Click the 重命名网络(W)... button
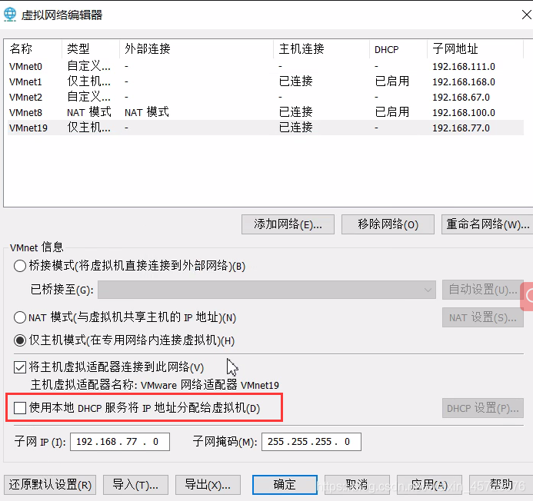Viewport: 533px width, 501px height. tap(488, 224)
